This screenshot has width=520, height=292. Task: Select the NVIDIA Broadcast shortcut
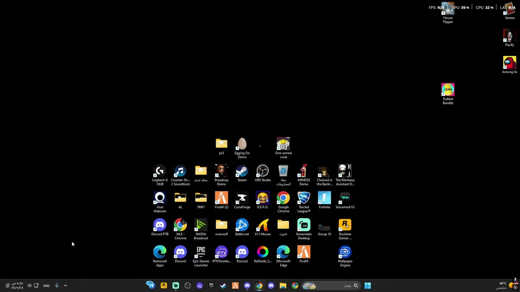click(x=201, y=230)
